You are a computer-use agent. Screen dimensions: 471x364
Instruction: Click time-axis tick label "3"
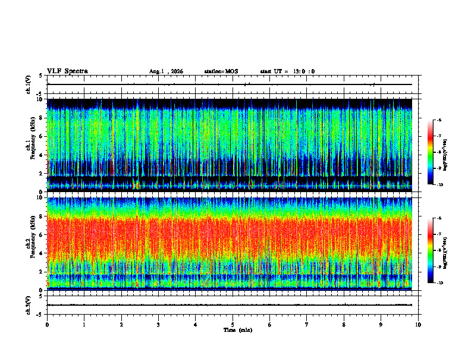point(158,325)
